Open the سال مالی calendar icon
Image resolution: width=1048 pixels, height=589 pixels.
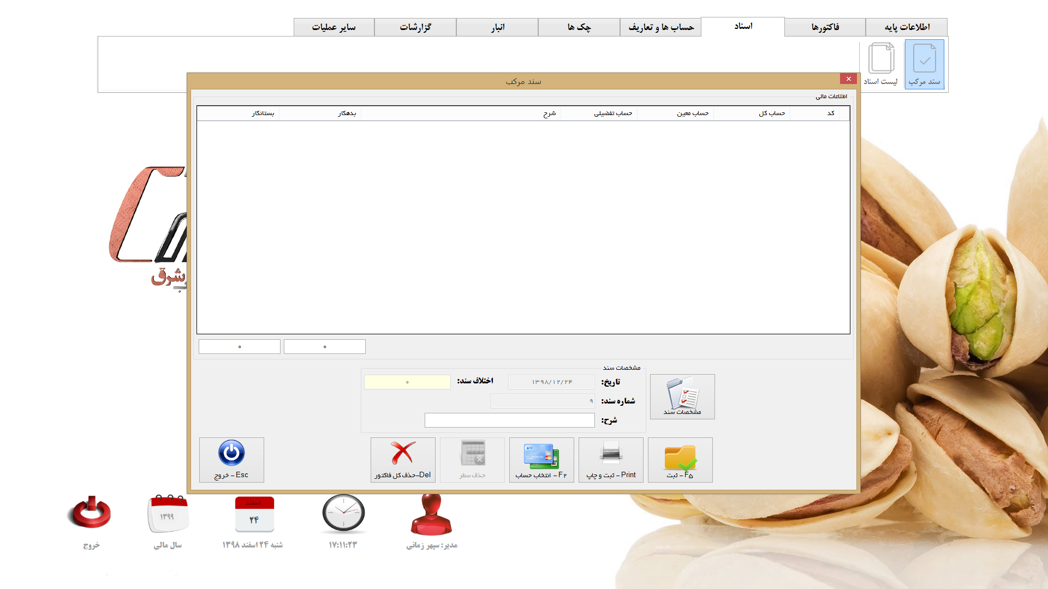168,513
